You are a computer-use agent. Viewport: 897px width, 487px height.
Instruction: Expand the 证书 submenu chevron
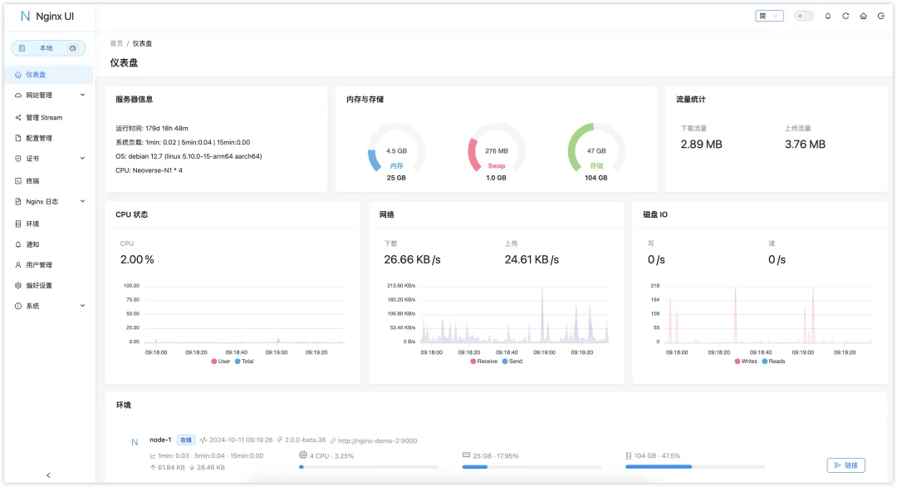click(x=82, y=158)
